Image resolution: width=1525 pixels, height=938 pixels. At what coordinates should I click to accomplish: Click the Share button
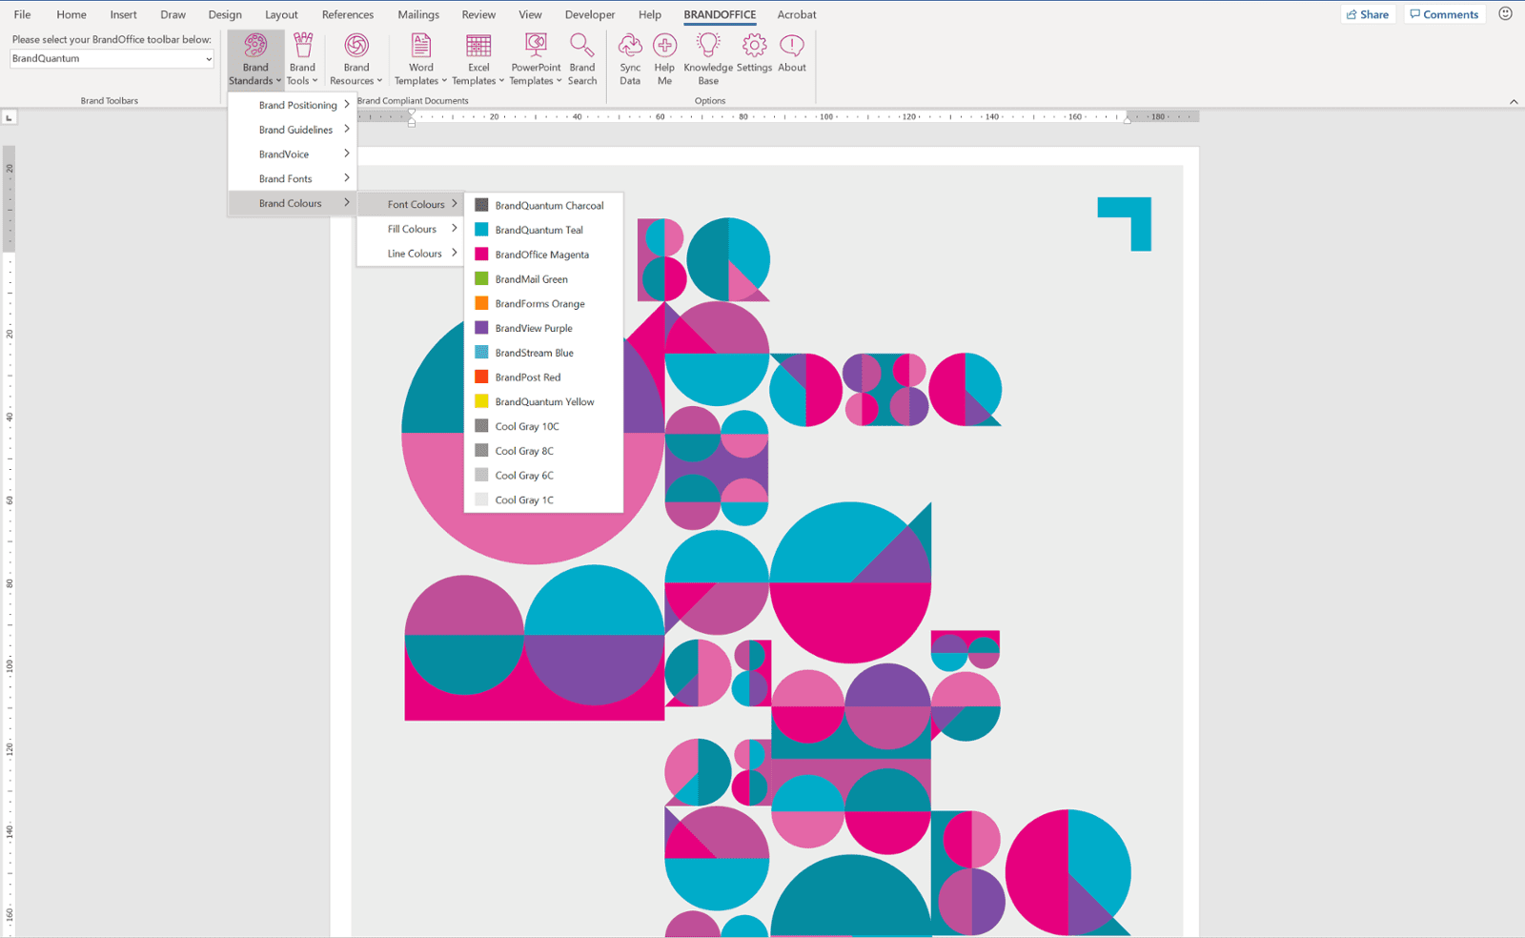1369,13
